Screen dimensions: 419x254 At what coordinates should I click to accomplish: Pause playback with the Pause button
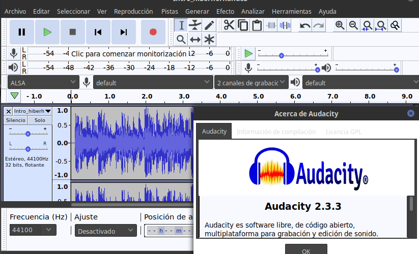tap(22, 32)
